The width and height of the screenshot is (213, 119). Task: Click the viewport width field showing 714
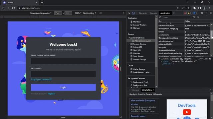(x=58, y=13)
